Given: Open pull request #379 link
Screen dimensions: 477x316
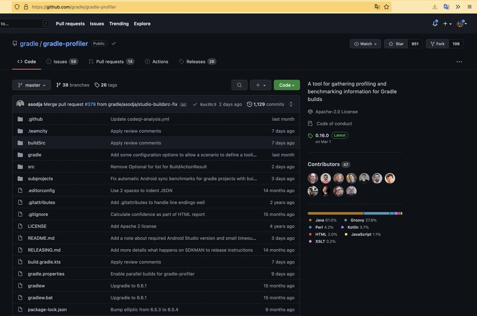Looking at the screenshot, I should click(x=90, y=104).
